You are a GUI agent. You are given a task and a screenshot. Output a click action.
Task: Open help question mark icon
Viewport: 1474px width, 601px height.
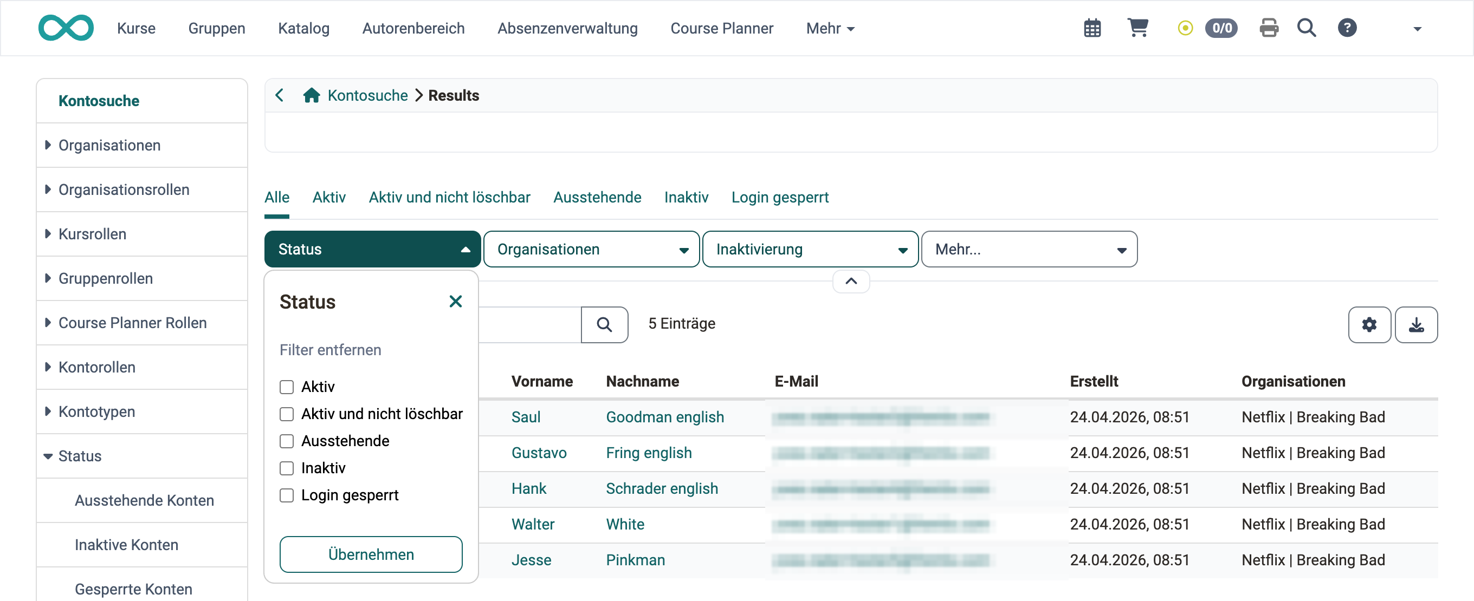1347,28
